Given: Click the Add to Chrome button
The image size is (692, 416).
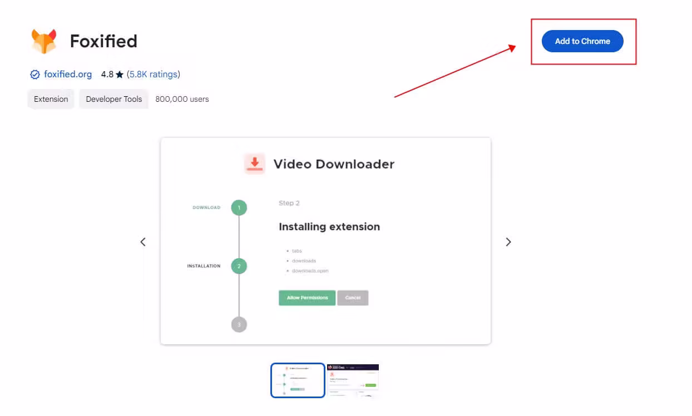Looking at the screenshot, I should pos(582,41).
